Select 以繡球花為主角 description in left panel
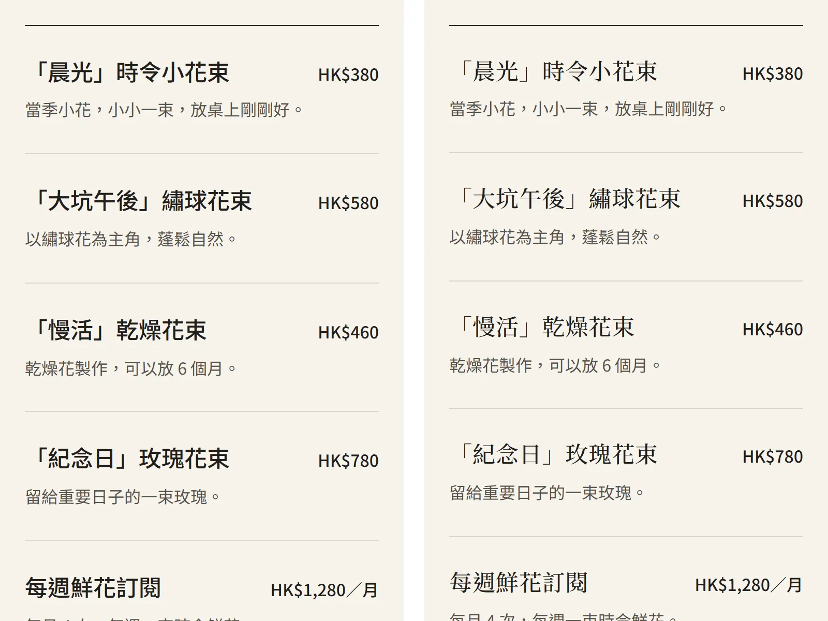The height and width of the screenshot is (621, 828). 131,239
